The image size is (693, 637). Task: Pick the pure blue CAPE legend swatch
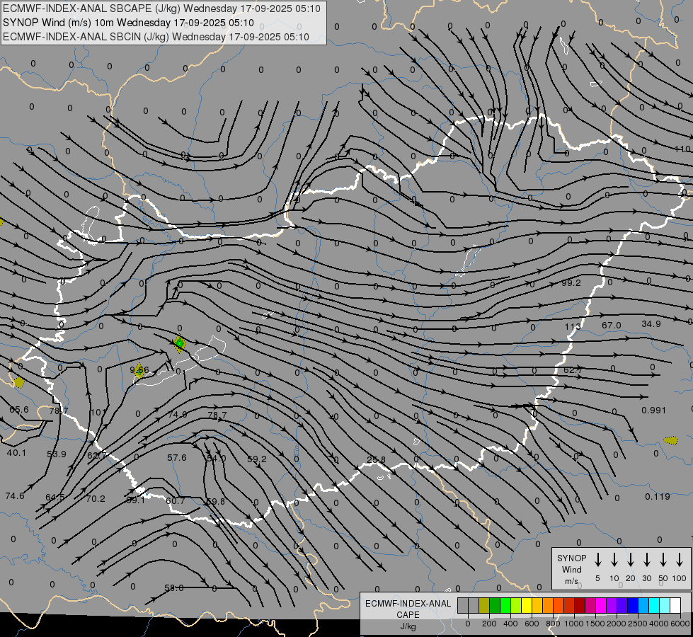pos(633,606)
